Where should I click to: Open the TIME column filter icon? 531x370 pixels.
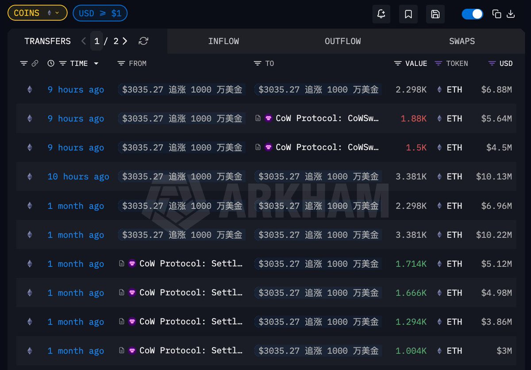(x=63, y=64)
